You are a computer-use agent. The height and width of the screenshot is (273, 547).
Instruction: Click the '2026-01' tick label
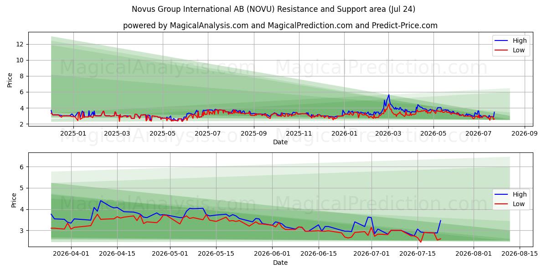coord(345,133)
